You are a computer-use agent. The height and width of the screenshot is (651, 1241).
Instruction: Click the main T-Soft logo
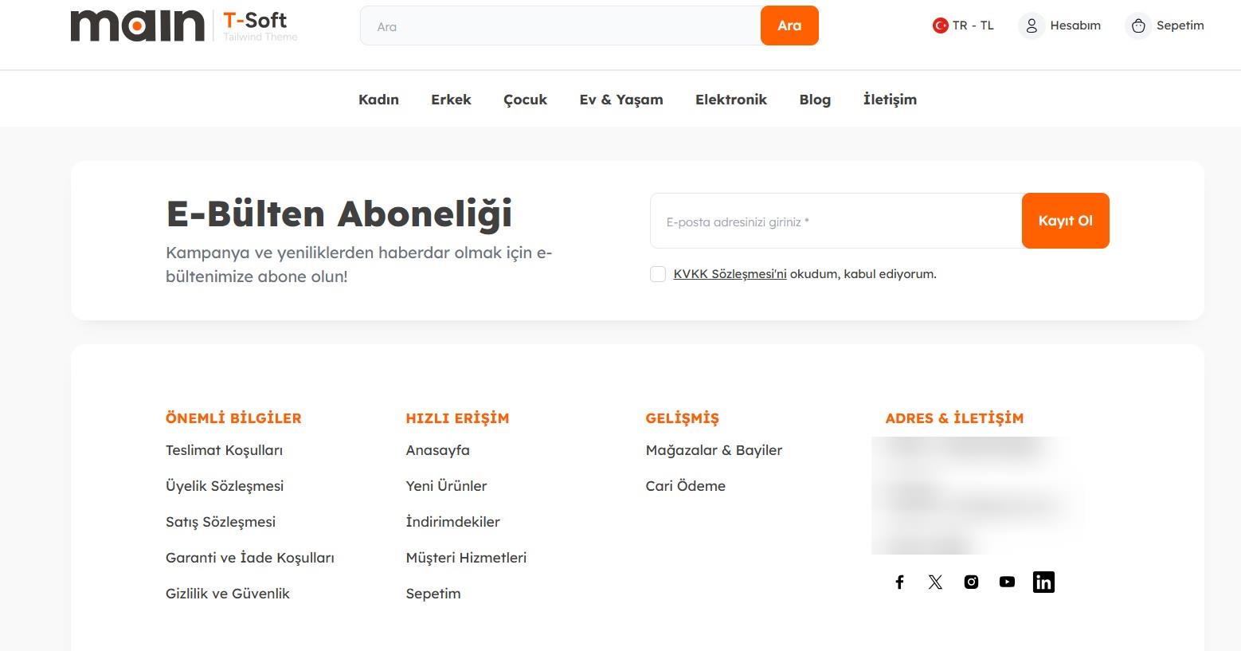(184, 25)
